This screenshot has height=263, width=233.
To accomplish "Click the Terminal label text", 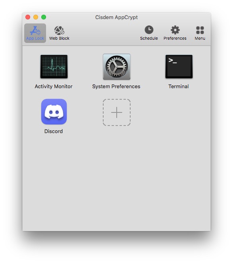I will [179, 86].
